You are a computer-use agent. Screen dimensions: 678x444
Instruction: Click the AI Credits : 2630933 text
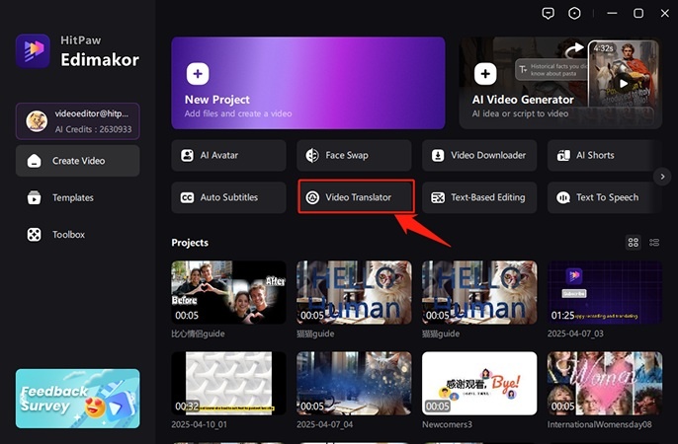(93, 129)
